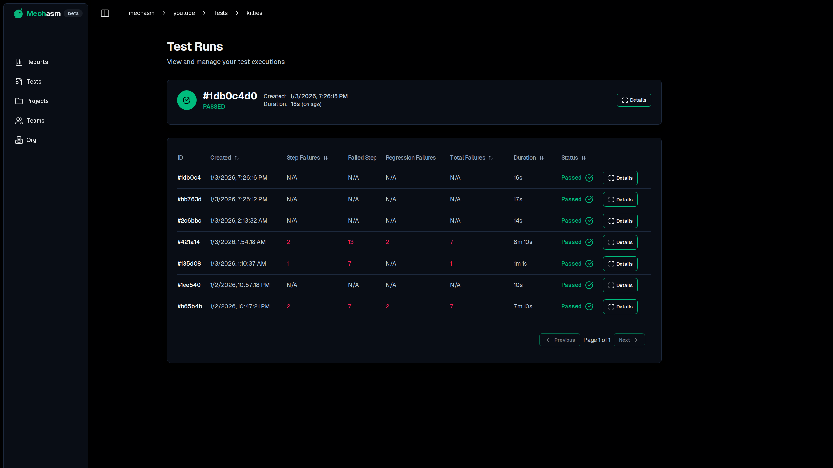
Task: Toggle sorting on the Created column
Action: (237, 158)
